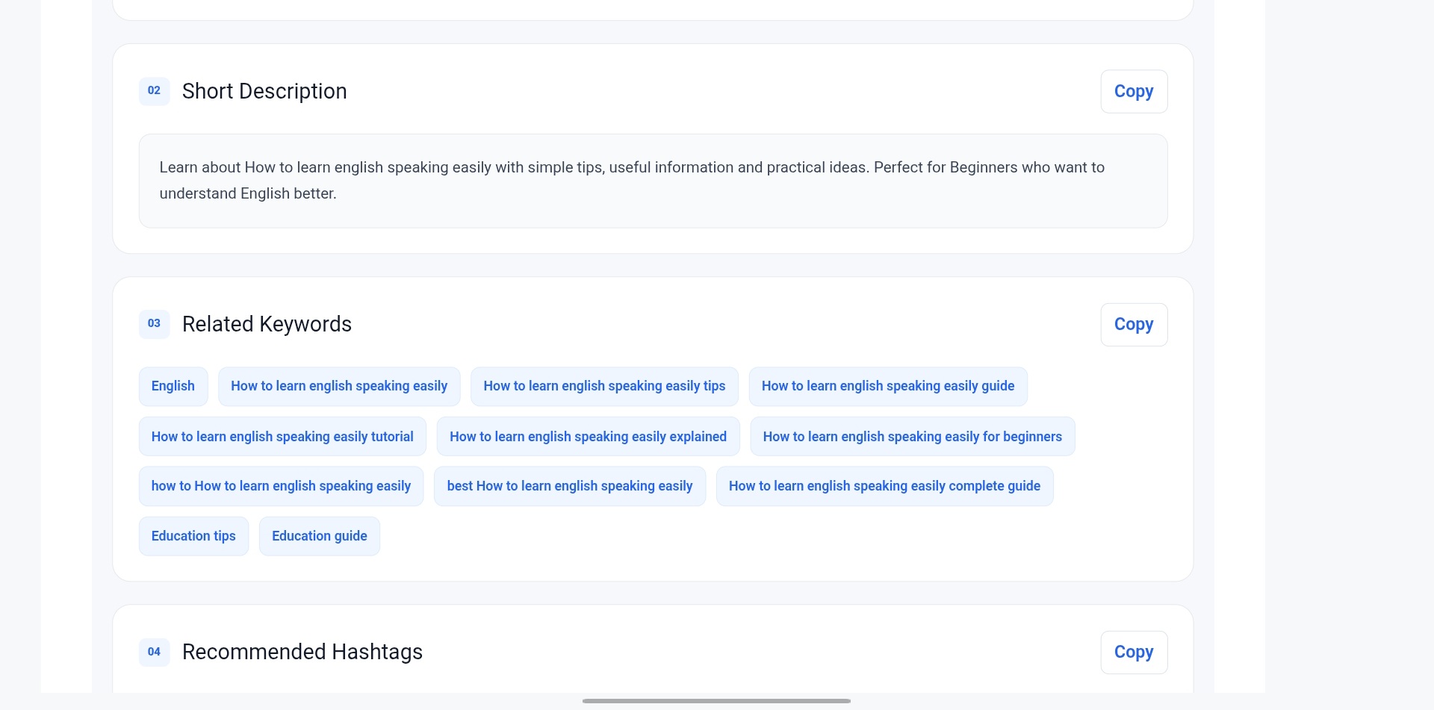Select the 'best How to learn' keyword
The width and height of the screenshot is (1434, 710).
(570, 486)
